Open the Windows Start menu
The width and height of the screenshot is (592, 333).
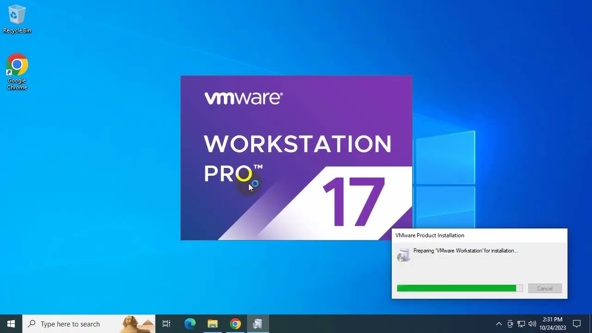[x=11, y=324]
